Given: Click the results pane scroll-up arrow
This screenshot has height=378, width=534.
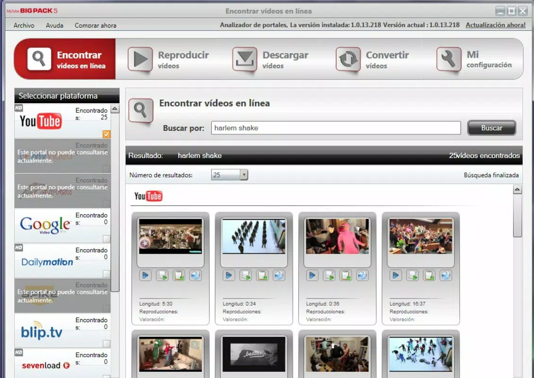Looking at the screenshot, I should pos(517,189).
